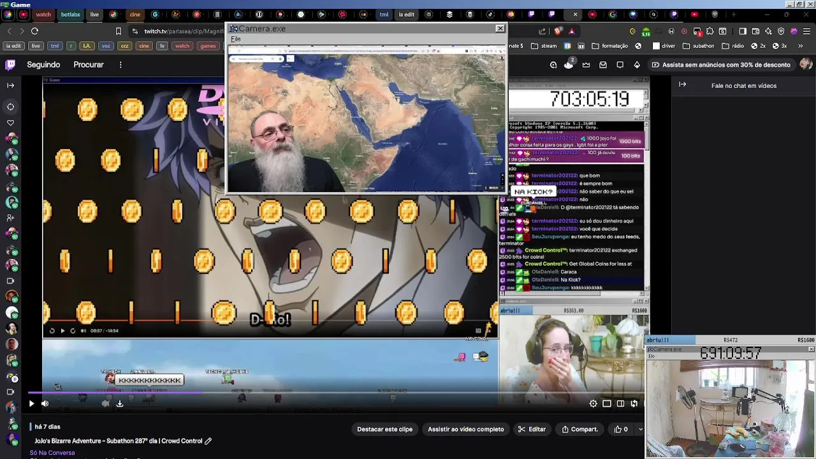Viewport: 816px width, 459px height.
Task: Bookmark this page with the bookmark icon
Action: pyautogui.click(x=119, y=31)
